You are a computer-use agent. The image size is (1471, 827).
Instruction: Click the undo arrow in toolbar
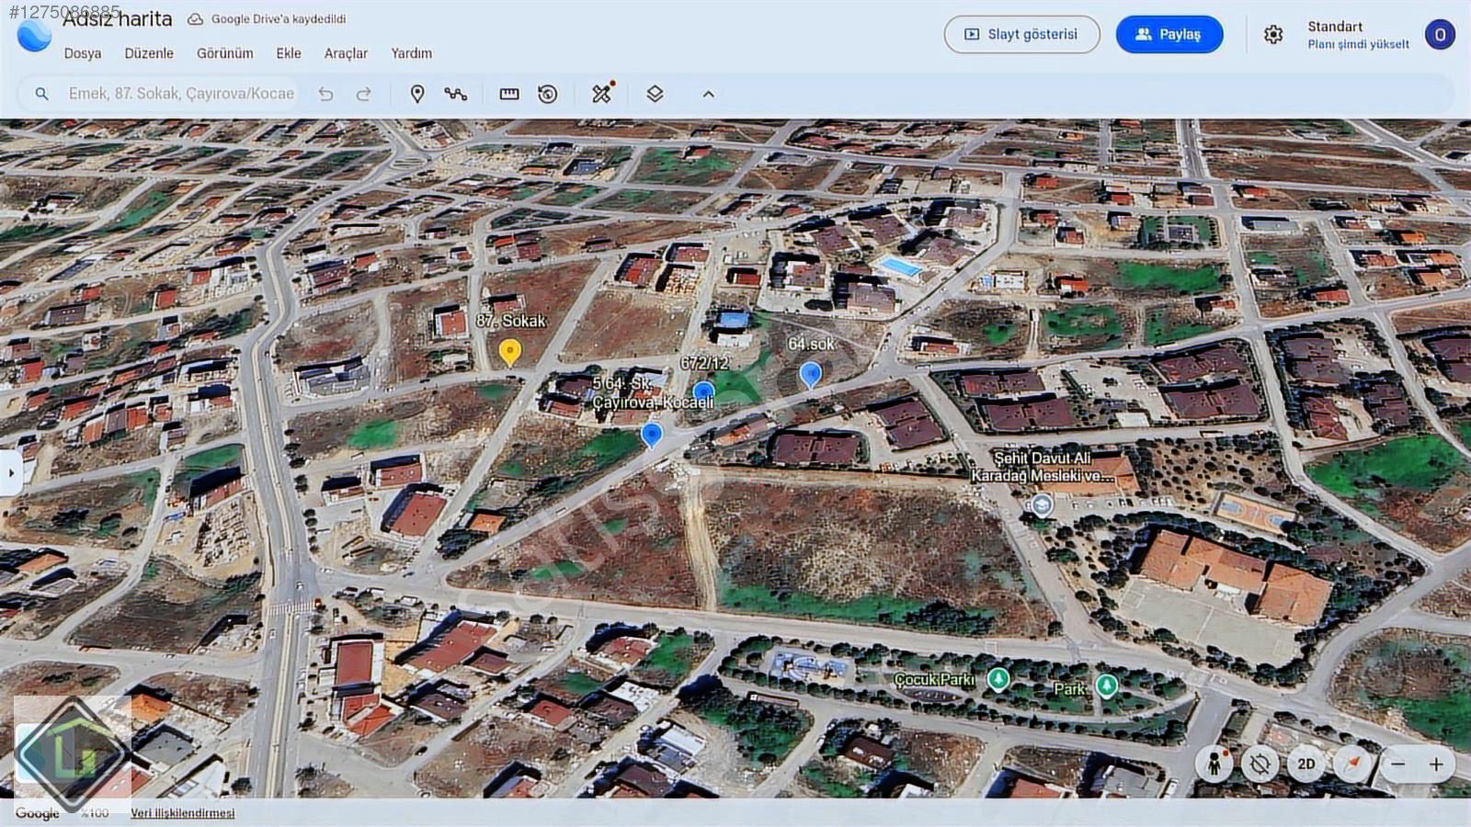(325, 94)
